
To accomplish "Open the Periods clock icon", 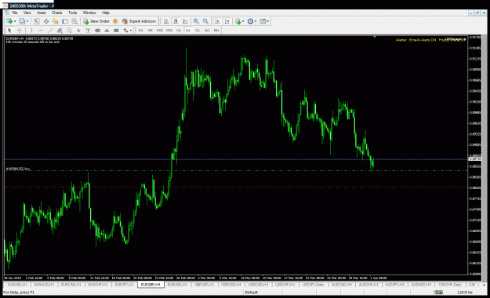I will (x=250, y=21).
